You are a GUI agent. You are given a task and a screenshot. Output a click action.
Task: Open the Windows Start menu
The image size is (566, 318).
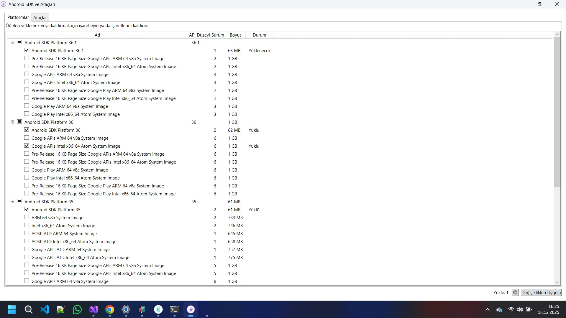tap(12, 309)
